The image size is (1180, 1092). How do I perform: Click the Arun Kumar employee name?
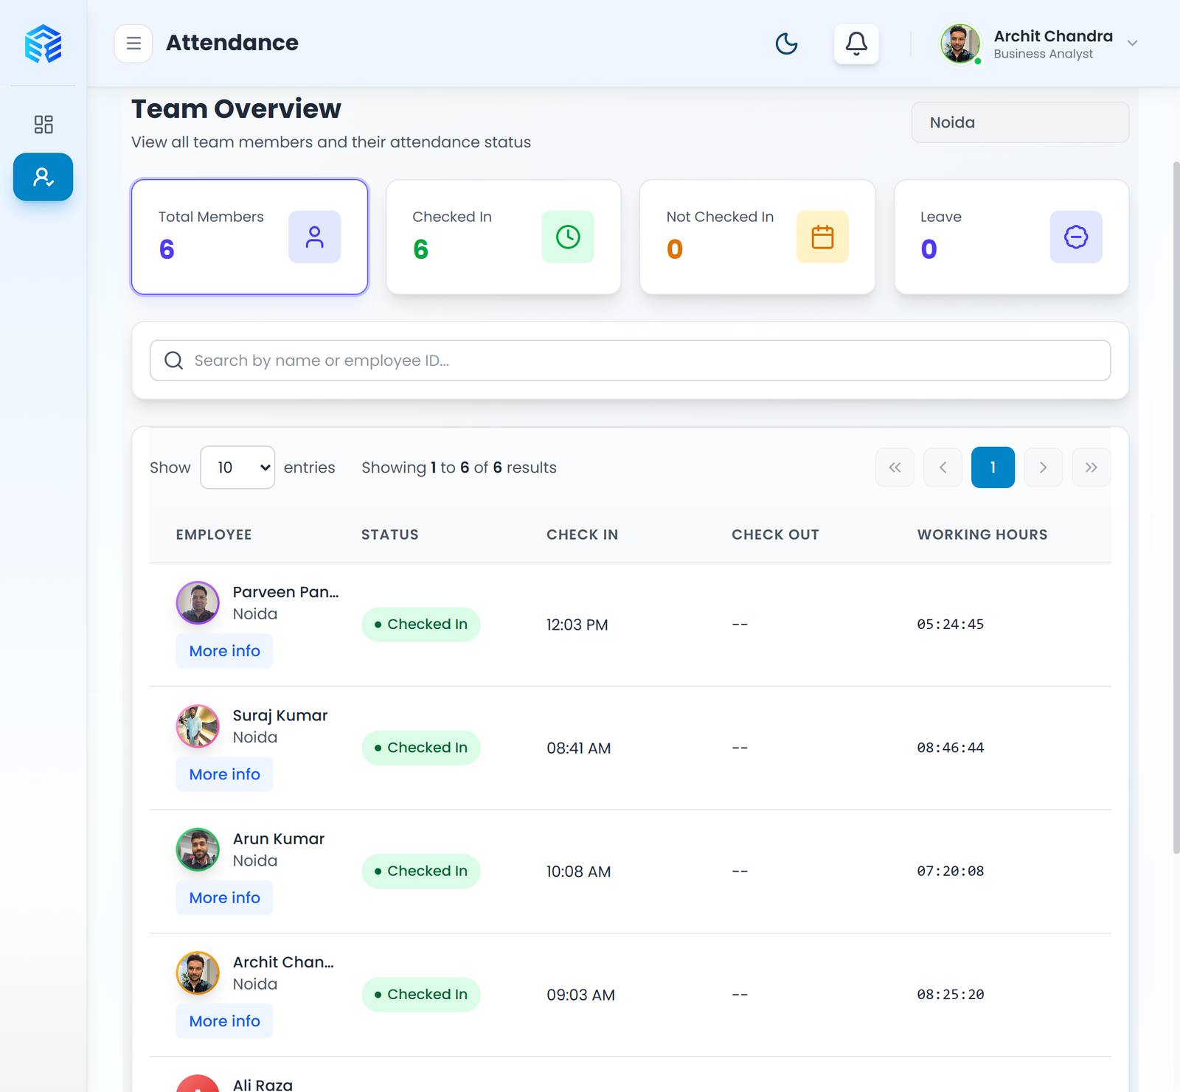[x=279, y=839]
